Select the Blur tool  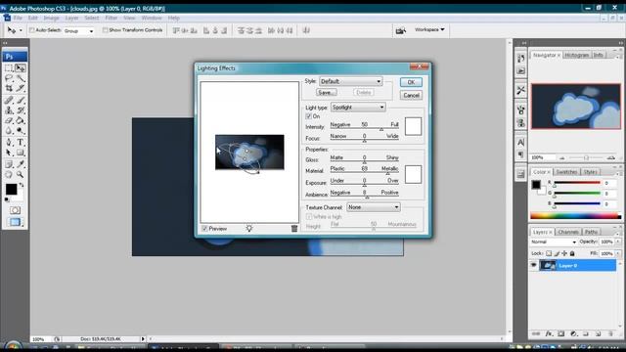[x=9, y=130]
